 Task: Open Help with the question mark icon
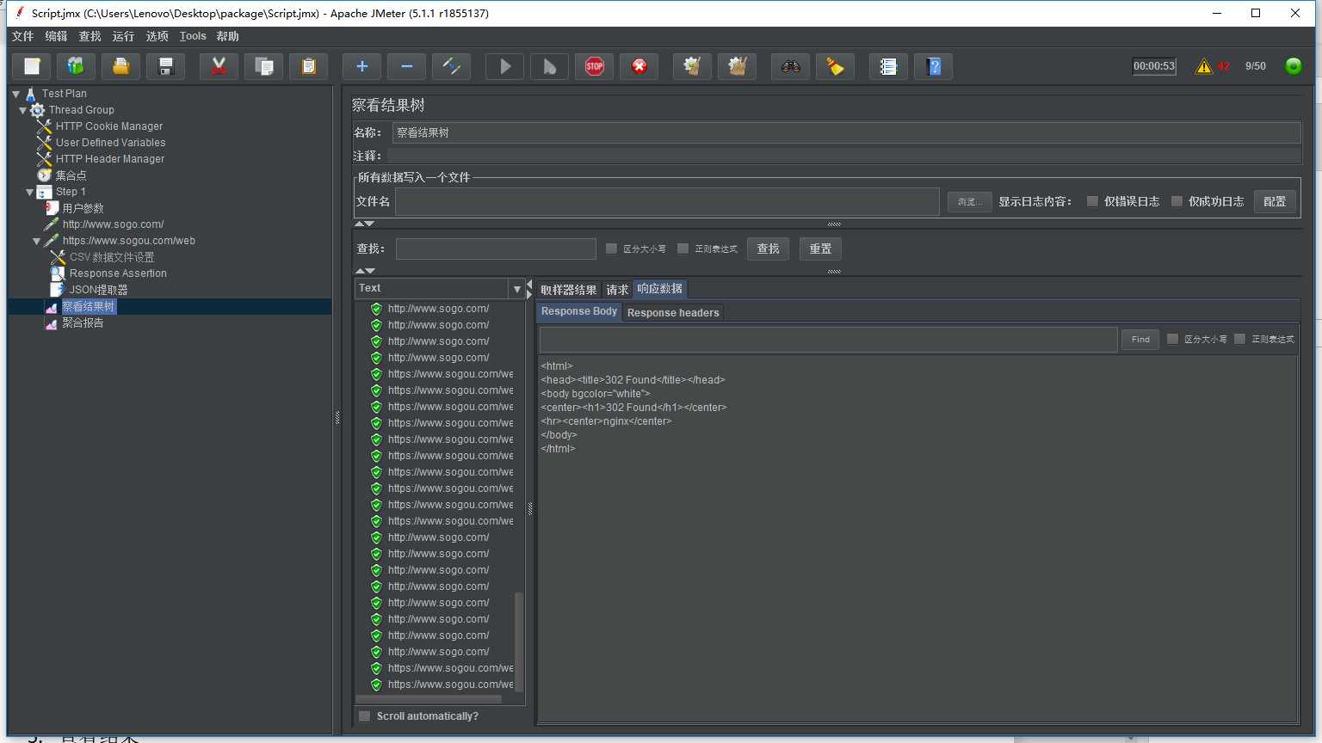[x=933, y=66]
